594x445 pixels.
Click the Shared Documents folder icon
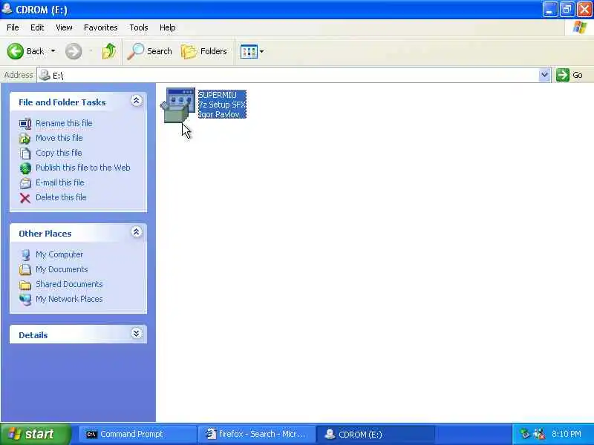[25, 285]
